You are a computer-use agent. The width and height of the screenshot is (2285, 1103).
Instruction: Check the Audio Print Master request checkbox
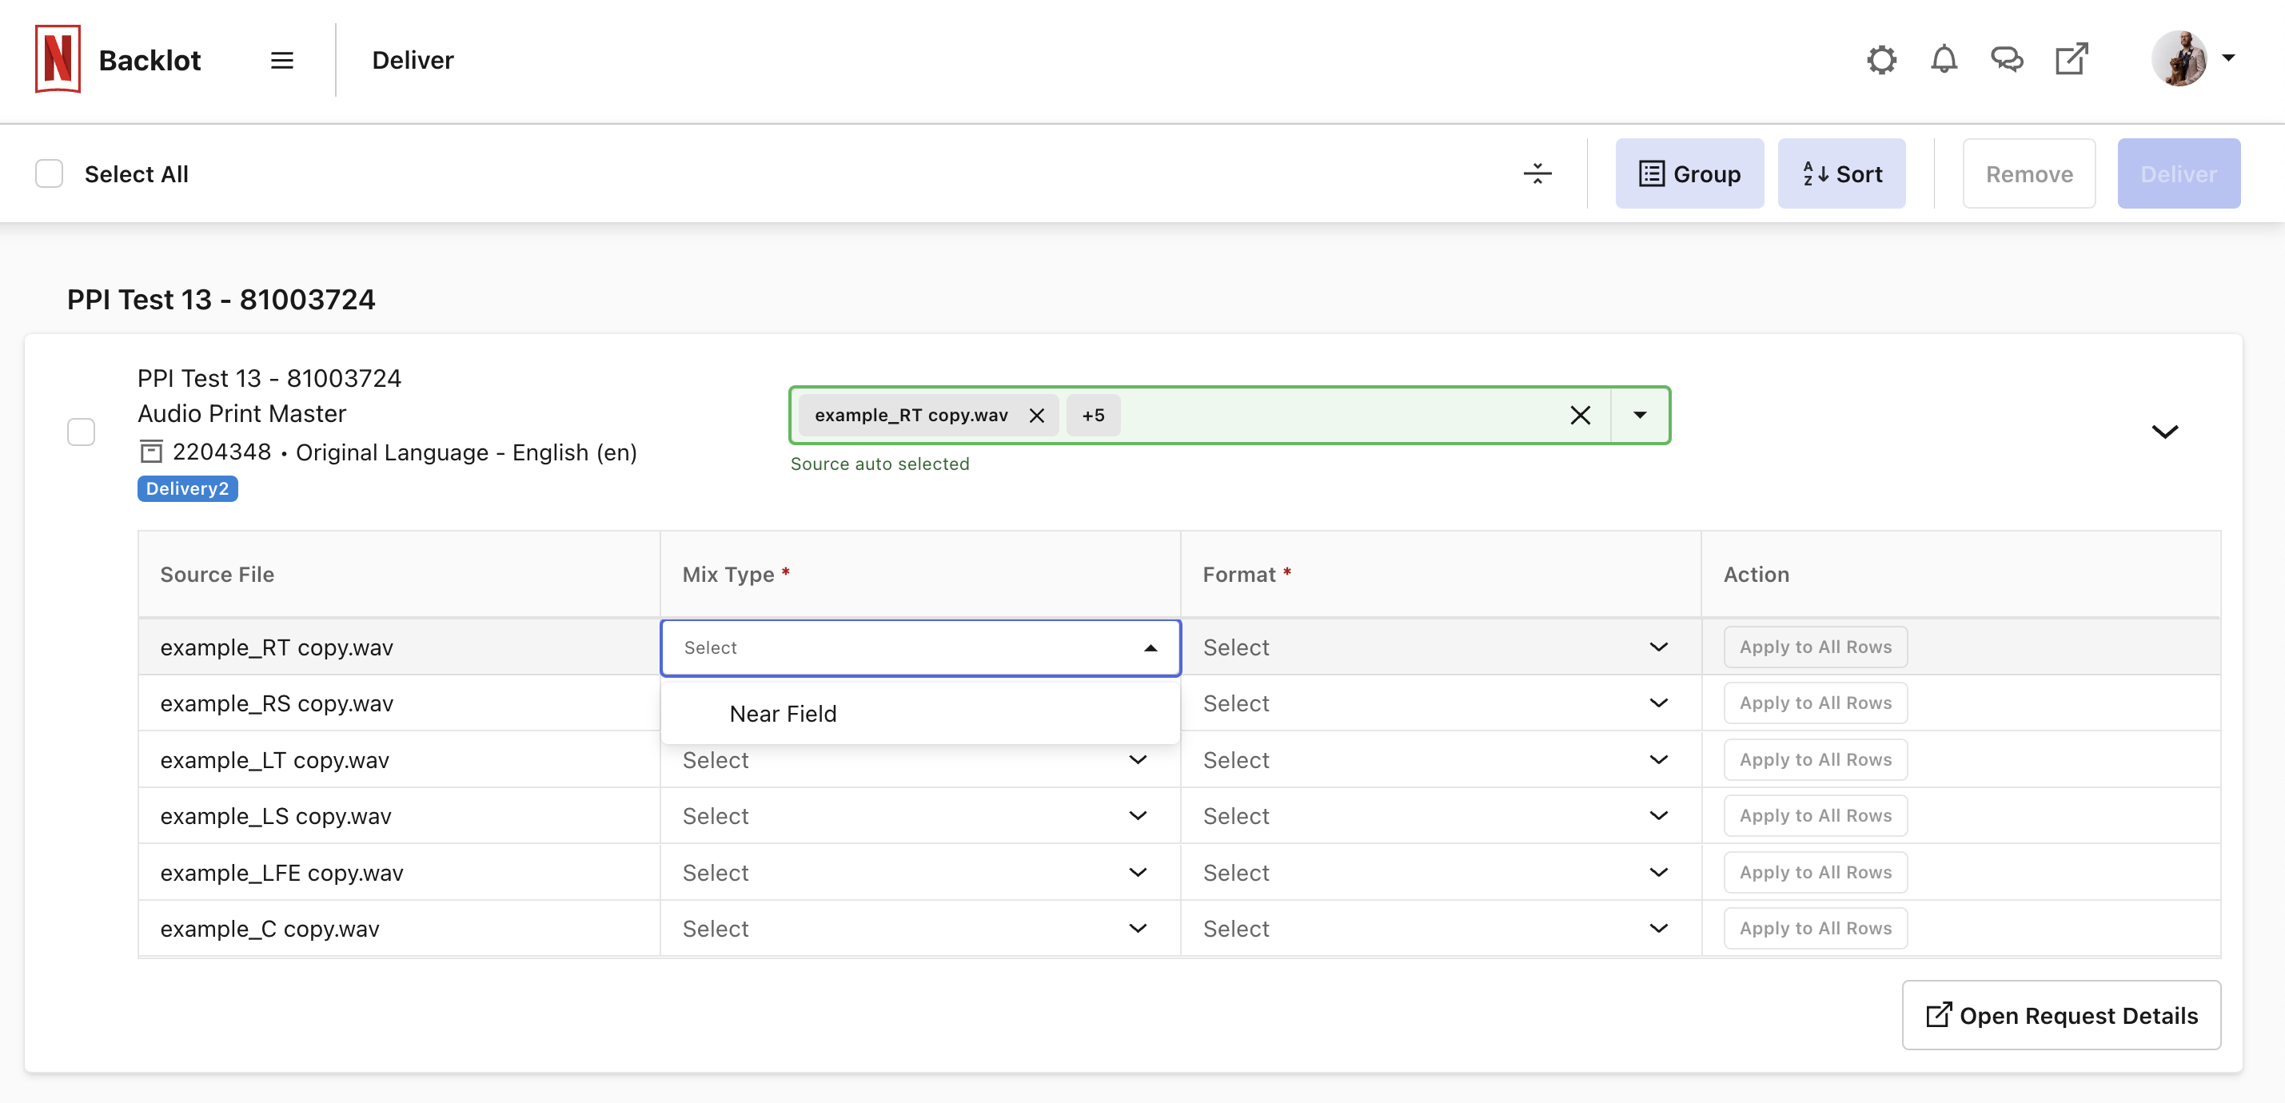coord(81,432)
